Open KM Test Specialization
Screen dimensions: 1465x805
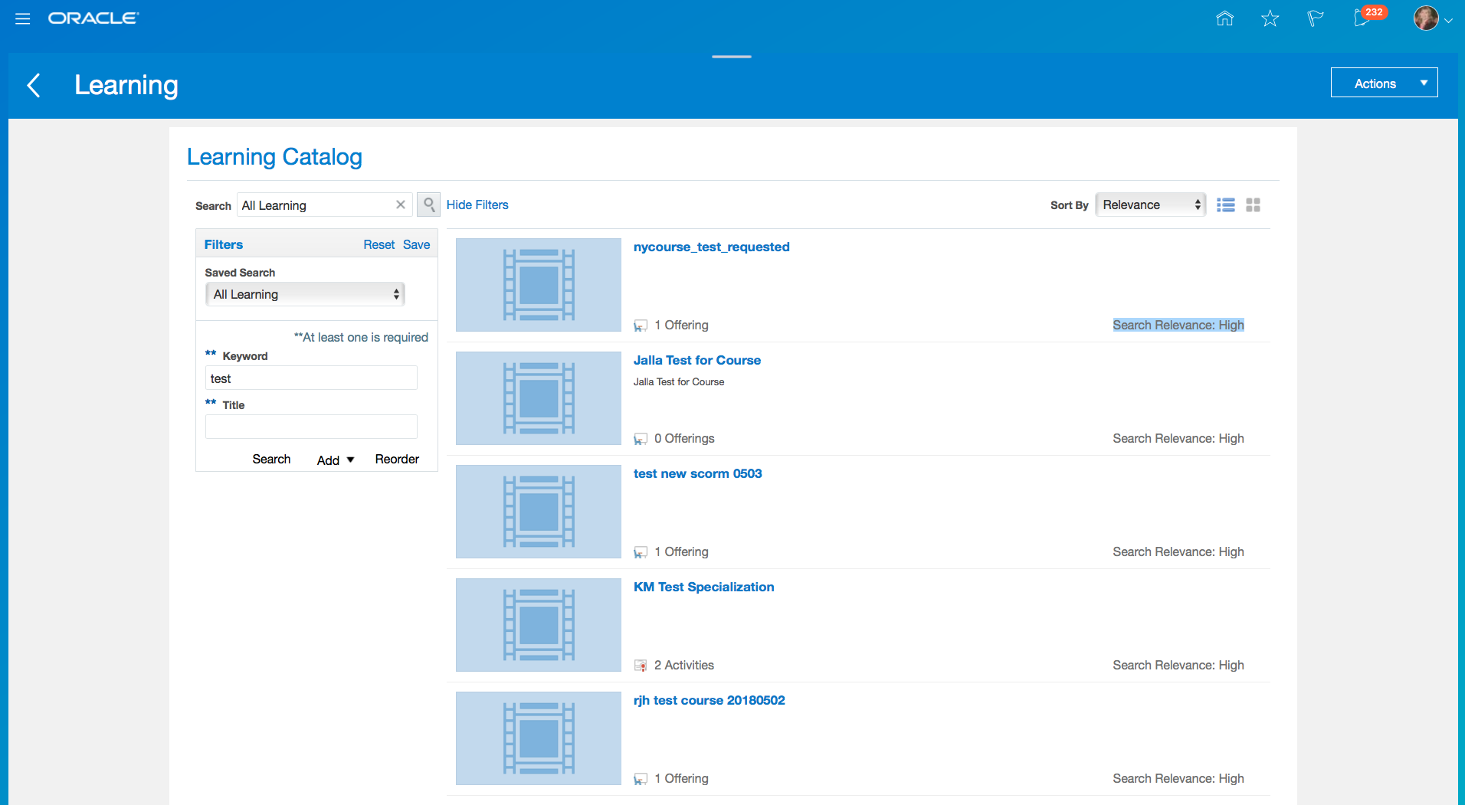coord(703,587)
